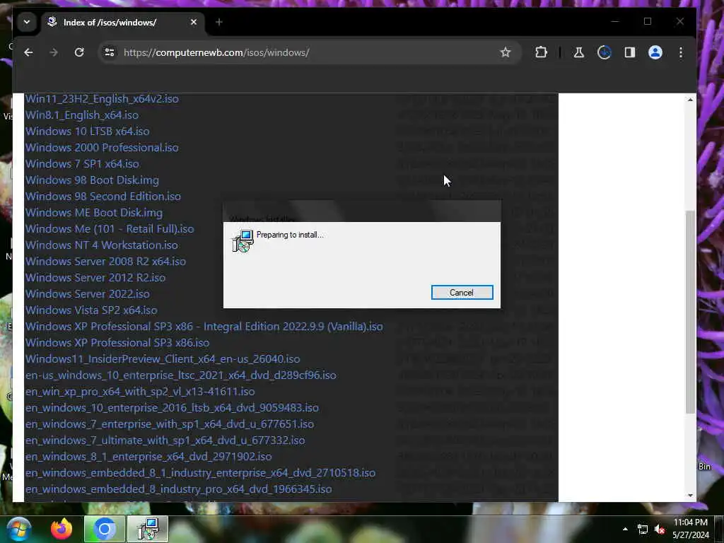Click the muted volume tray icon

tap(660, 529)
